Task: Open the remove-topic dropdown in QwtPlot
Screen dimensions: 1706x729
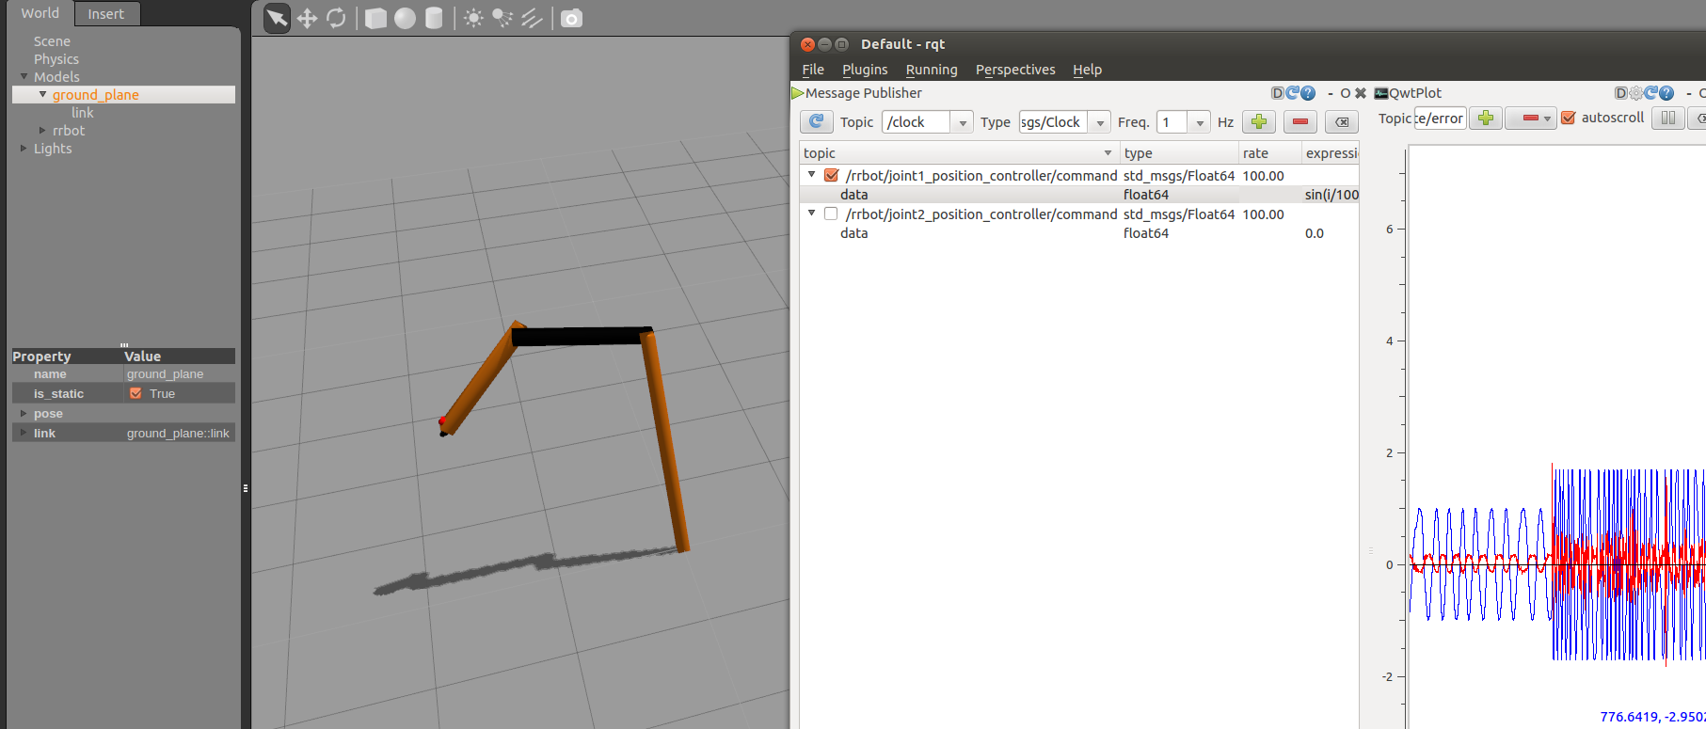Action: pyautogui.click(x=1547, y=118)
